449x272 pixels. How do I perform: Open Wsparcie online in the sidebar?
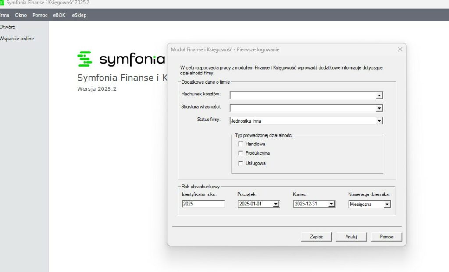pyautogui.click(x=17, y=39)
